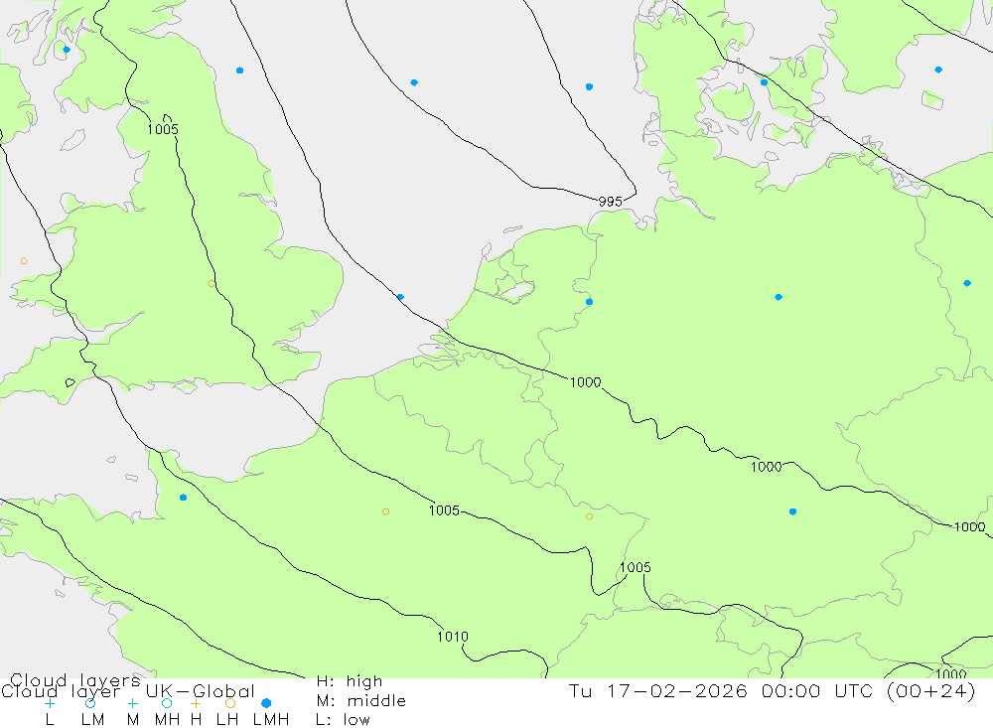Click the 'M: middle' legend text
Screen dimensions: 993x728
tap(361, 701)
